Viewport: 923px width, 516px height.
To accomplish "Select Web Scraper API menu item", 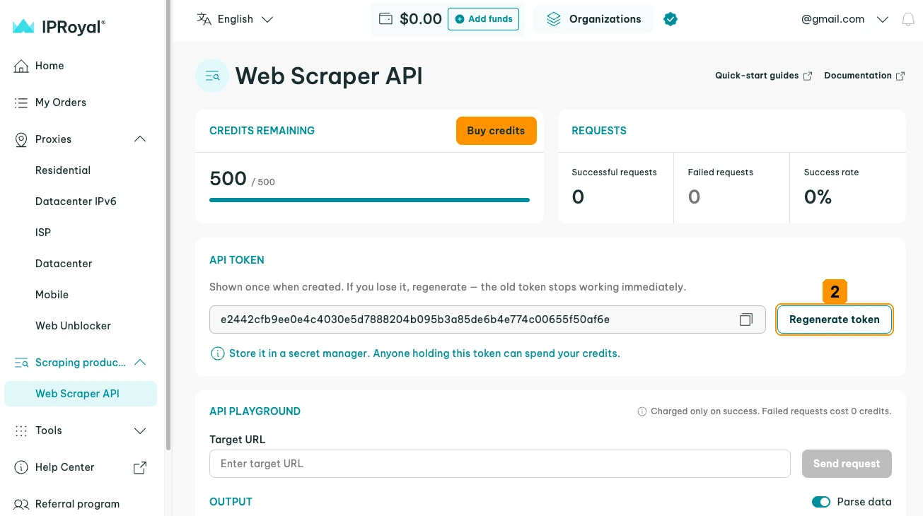I will tap(81, 394).
